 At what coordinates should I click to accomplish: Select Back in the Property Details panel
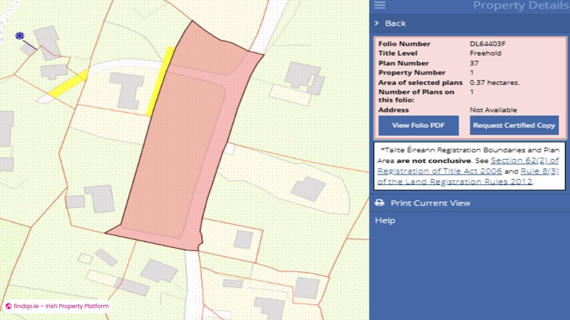point(395,23)
